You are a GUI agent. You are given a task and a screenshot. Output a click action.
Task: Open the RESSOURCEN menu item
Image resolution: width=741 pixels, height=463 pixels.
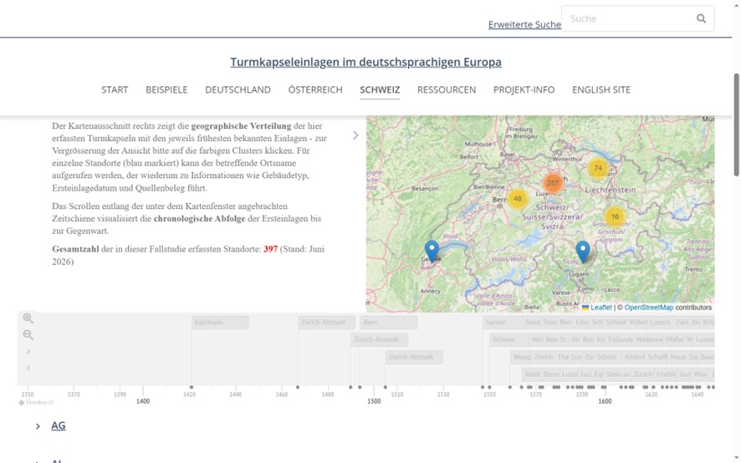coord(447,89)
